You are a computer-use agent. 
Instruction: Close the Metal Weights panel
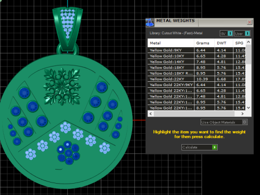pyautogui.click(x=250, y=22)
